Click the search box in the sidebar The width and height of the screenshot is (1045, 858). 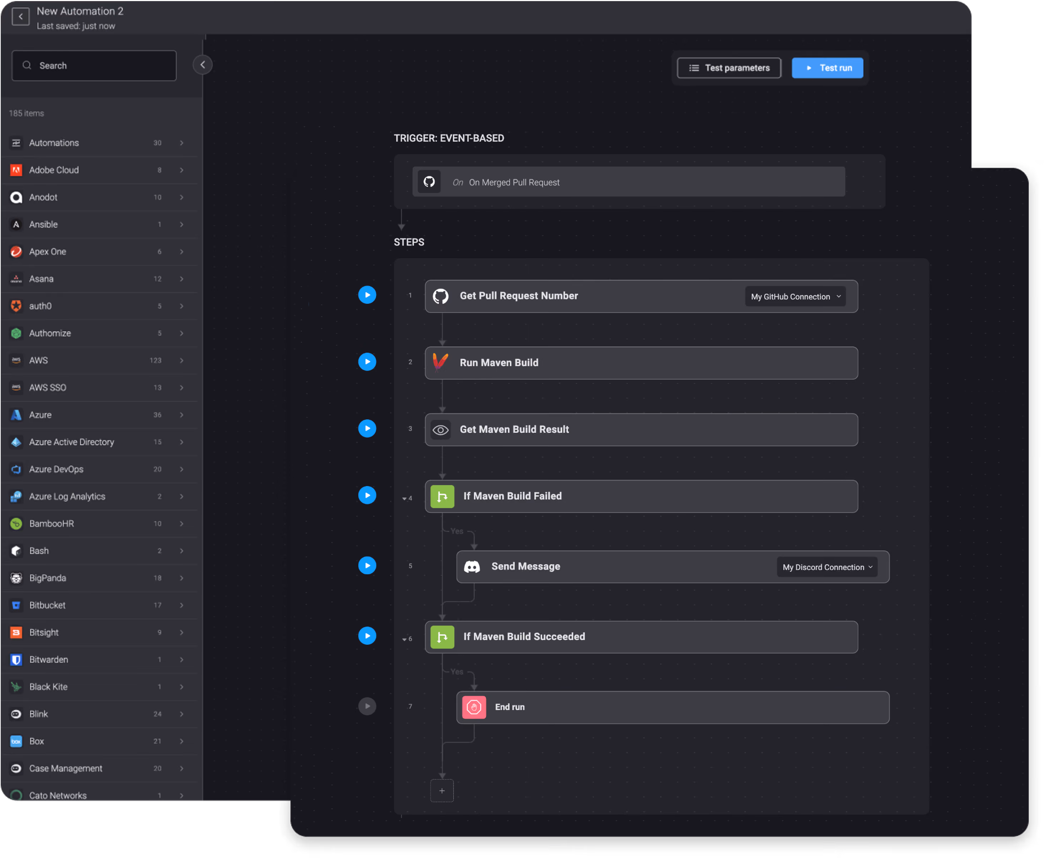pyautogui.click(x=94, y=65)
